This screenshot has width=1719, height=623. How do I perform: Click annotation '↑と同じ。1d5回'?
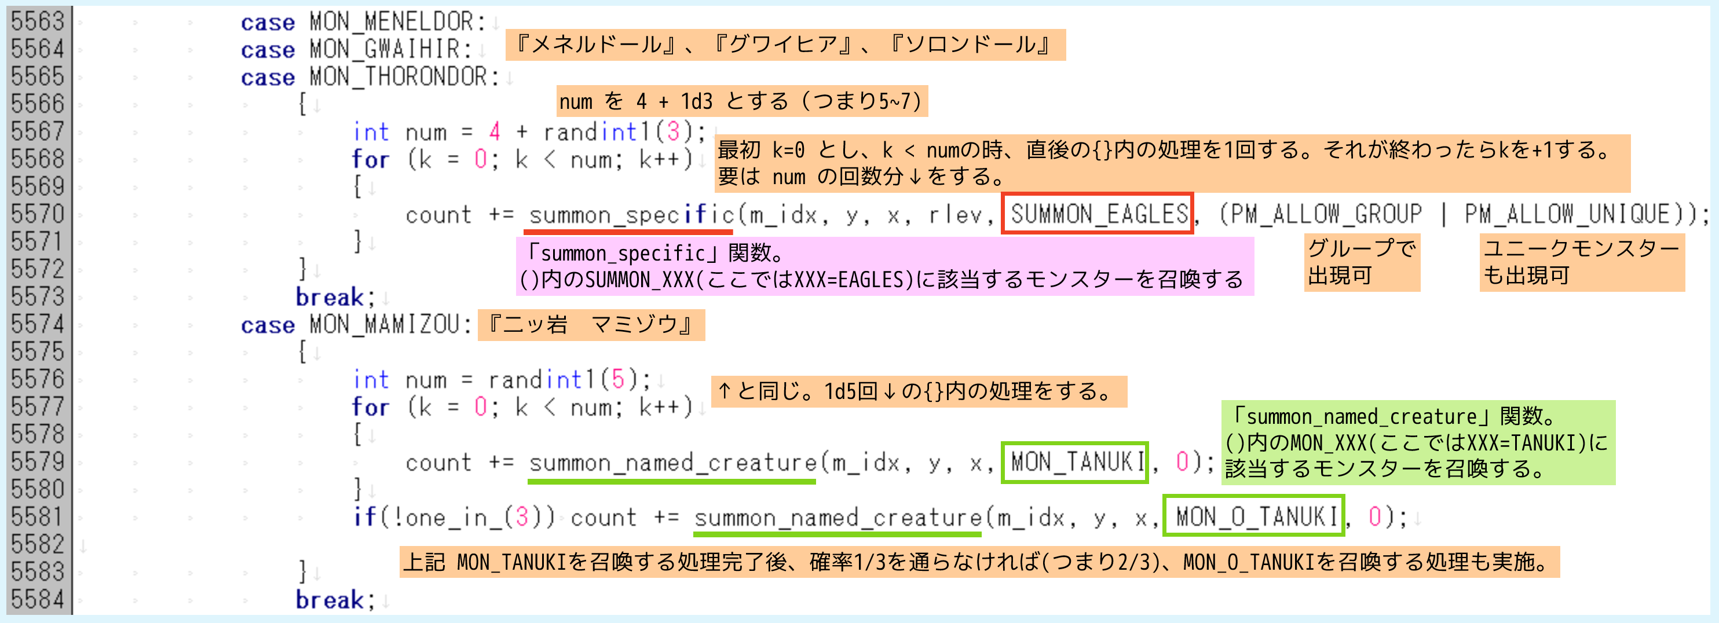coord(919,391)
